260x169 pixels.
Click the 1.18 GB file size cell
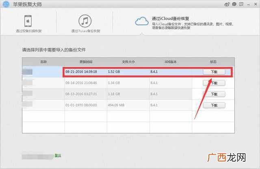tap(114, 94)
